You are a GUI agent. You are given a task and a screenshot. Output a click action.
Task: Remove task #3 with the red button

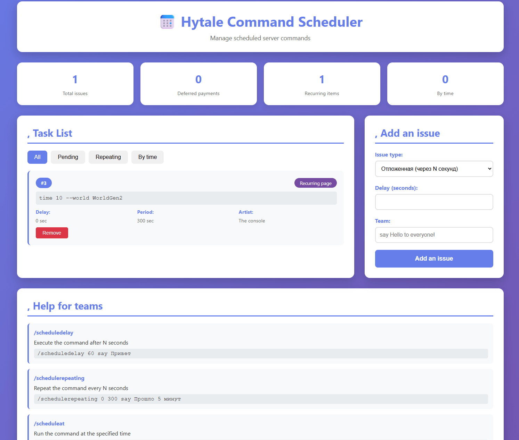tap(52, 233)
